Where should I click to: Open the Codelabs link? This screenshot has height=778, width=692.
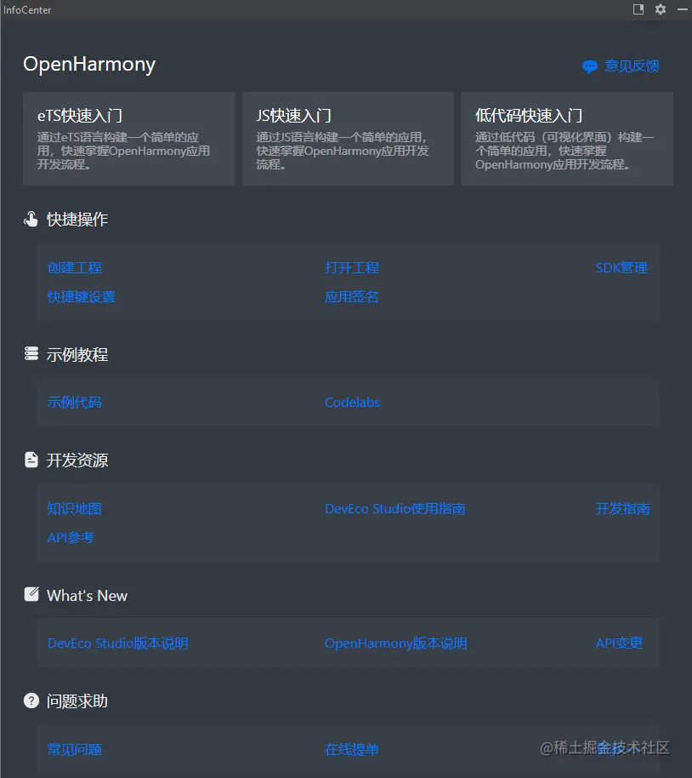[x=353, y=402]
